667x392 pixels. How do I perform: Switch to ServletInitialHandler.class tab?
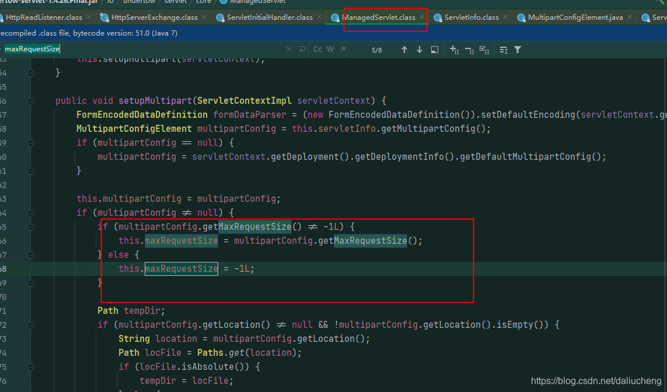pos(270,17)
